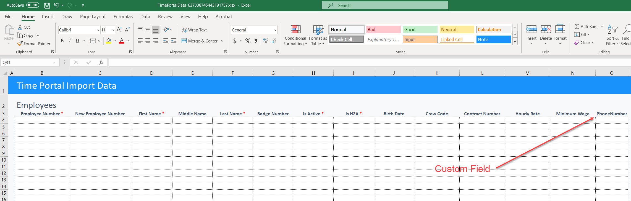Open the General number format dropdown
Viewport: 631px width, 201px height.
pyautogui.click(x=275, y=30)
